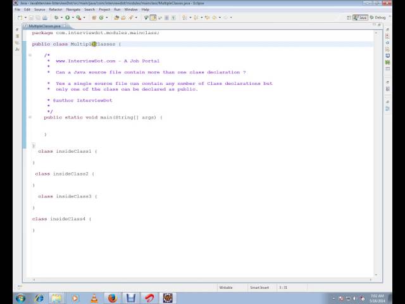
Task: Open the File menu
Action: pyautogui.click(x=17, y=9)
